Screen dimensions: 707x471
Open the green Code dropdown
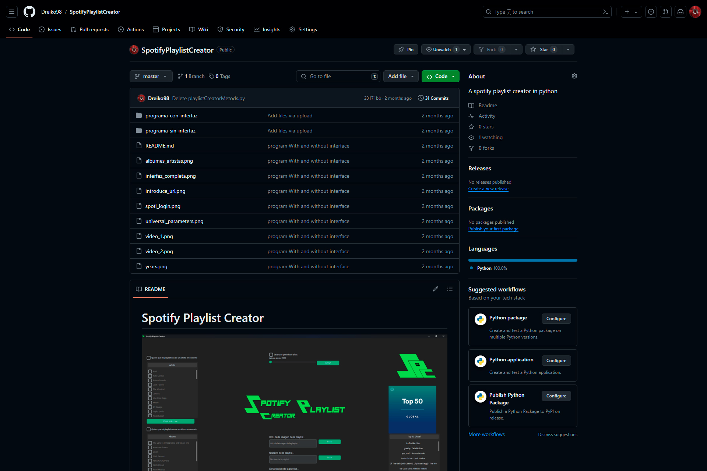tap(440, 76)
